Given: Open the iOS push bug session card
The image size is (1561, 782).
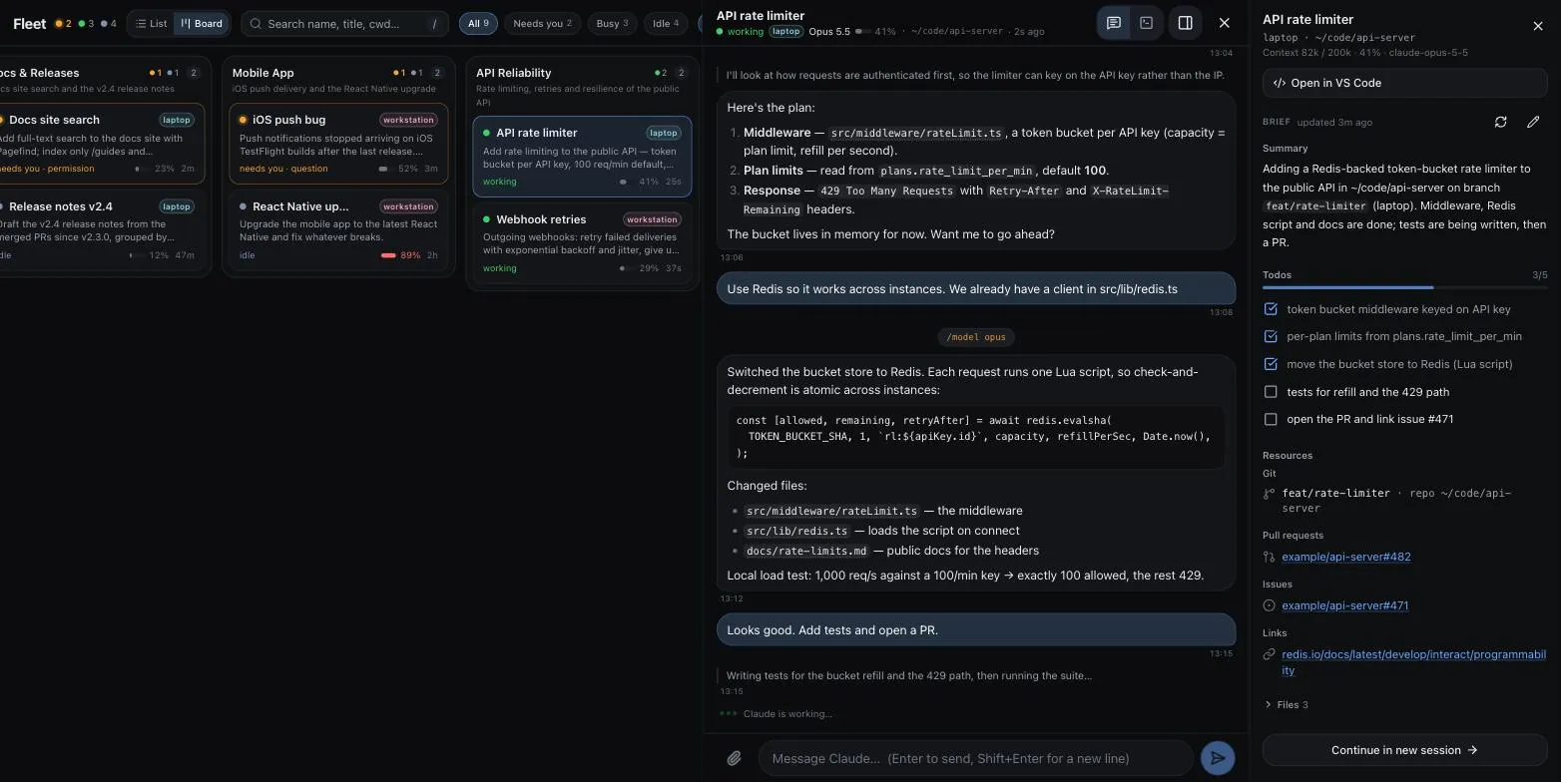Looking at the screenshot, I should click(x=338, y=144).
